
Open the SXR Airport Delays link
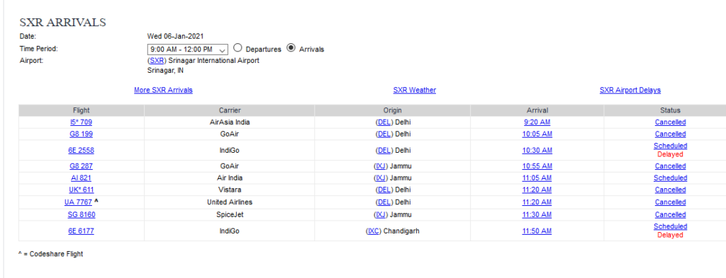[630, 90]
